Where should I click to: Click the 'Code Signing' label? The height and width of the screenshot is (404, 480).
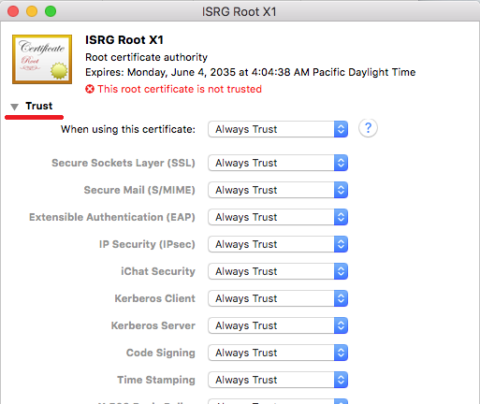161,353
